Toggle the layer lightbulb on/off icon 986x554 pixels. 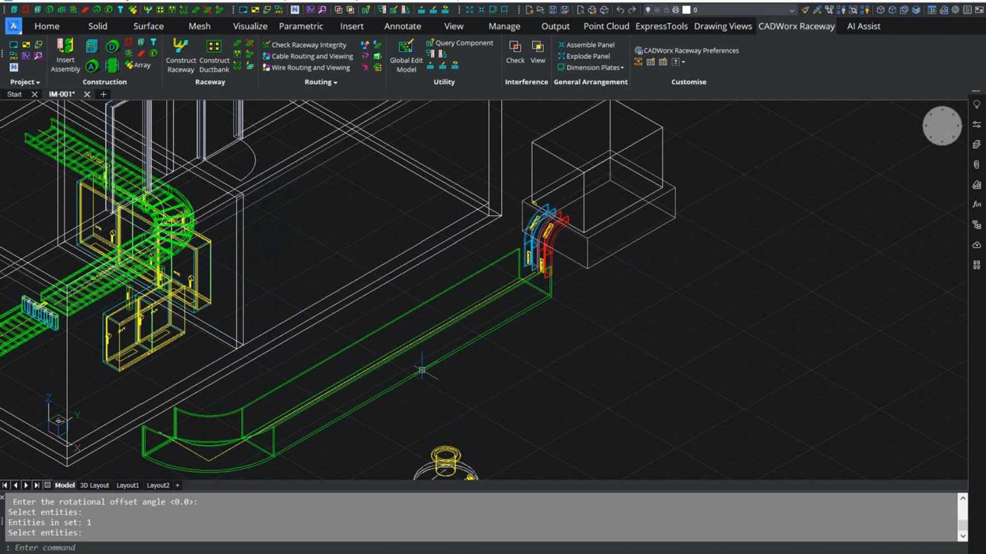click(x=647, y=10)
